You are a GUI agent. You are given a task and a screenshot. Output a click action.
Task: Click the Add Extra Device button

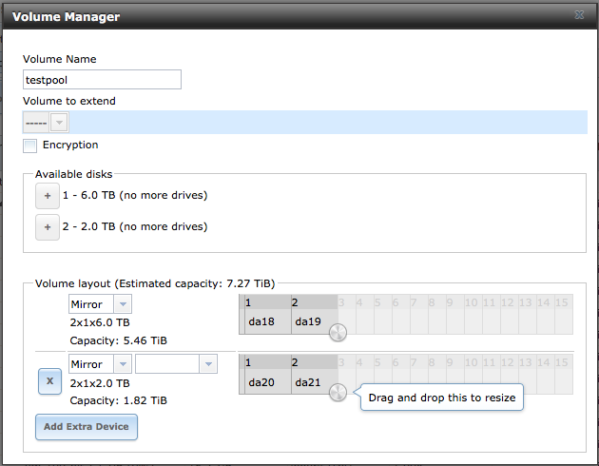[x=87, y=427]
